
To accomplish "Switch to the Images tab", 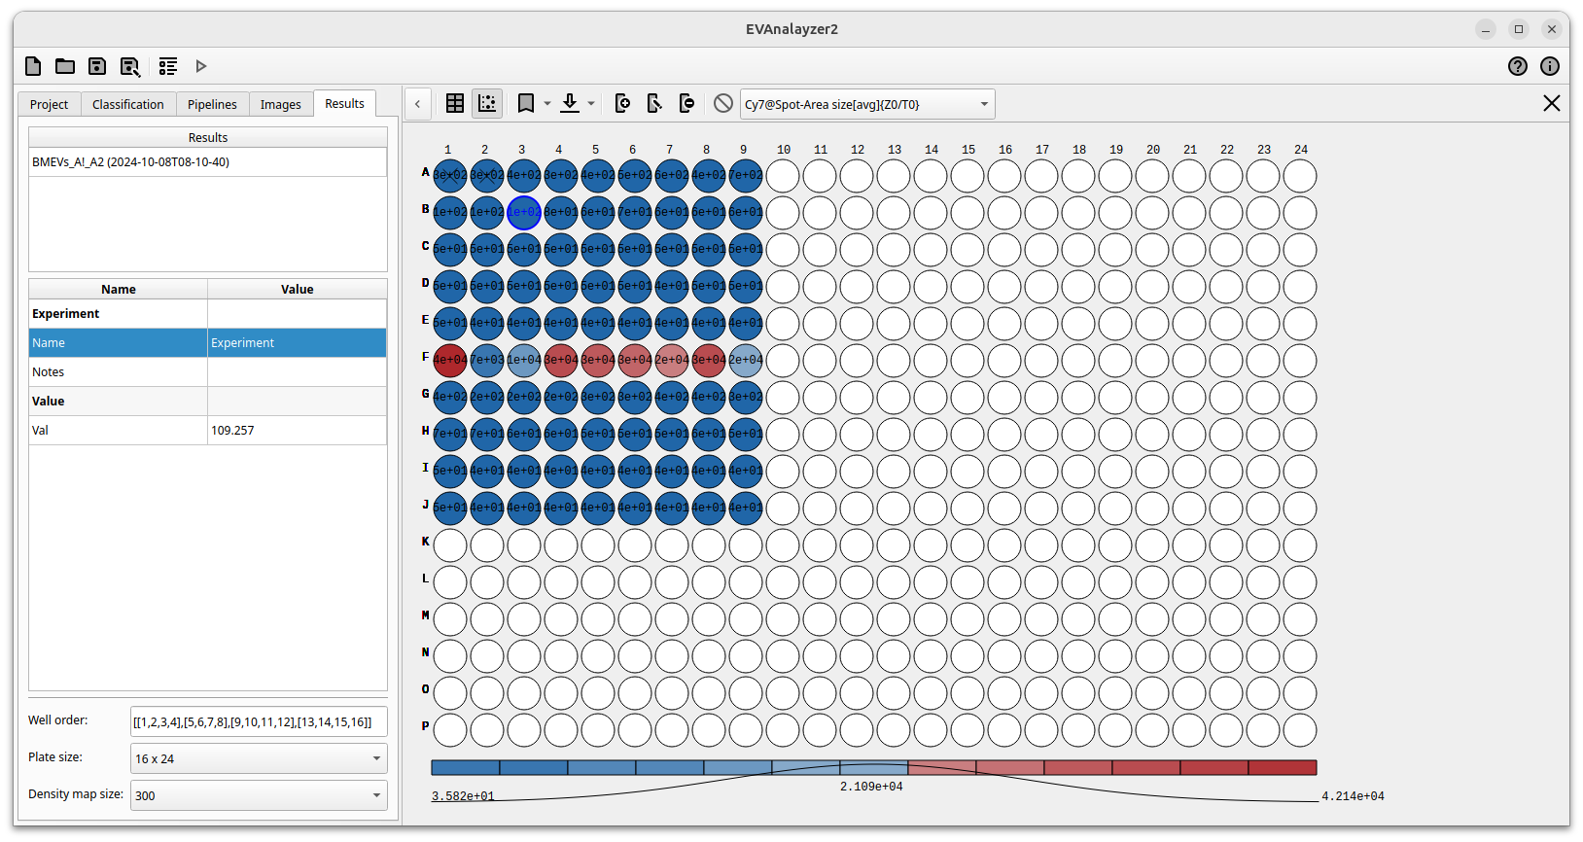I will click(x=281, y=104).
